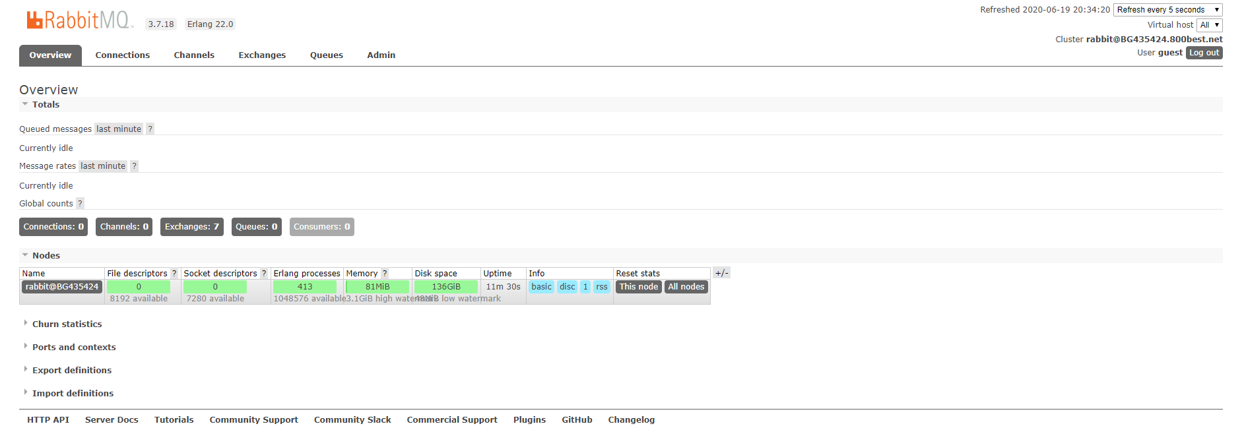
Task: Open Connections: 0 count button
Action: pos(53,227)
